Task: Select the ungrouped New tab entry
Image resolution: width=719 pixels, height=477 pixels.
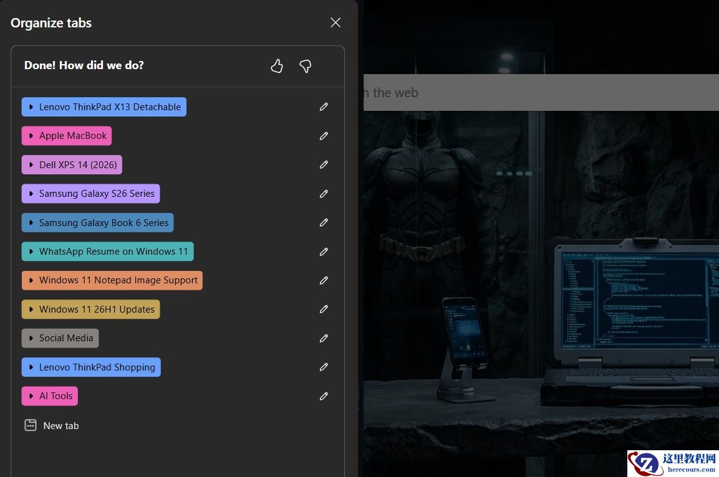Action: coord(51,426)
